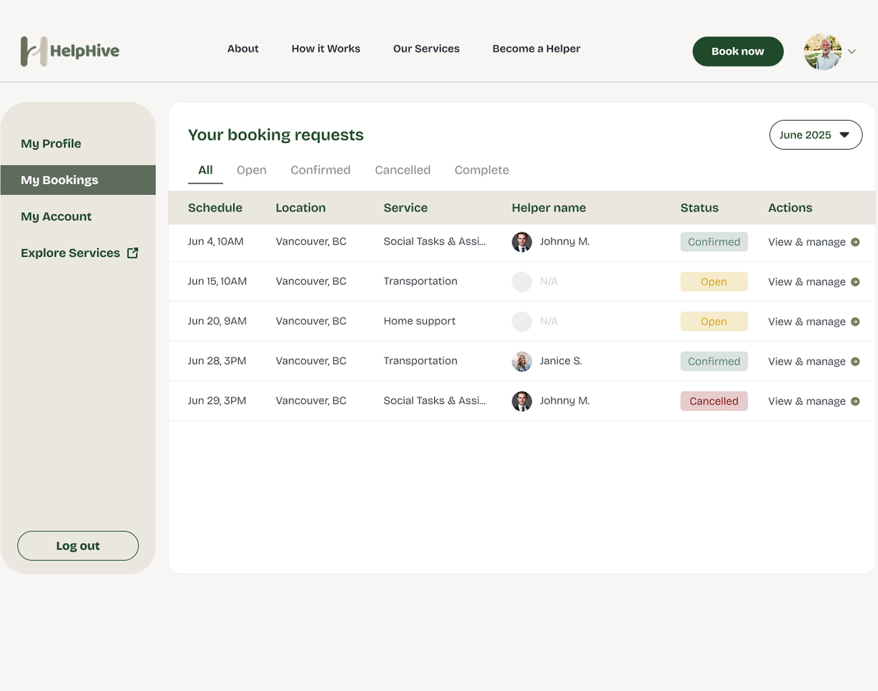Click the Book now button
Image resolution: width=878 pixels, height=691 pixels.
[738, 51]
